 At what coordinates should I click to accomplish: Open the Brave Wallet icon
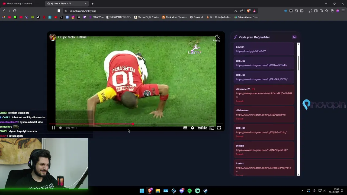(321, 11)
